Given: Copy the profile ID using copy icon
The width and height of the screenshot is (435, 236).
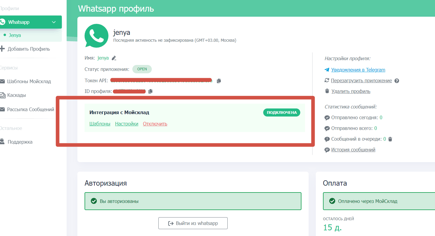Looking at the screenshot, I should 150,91.
